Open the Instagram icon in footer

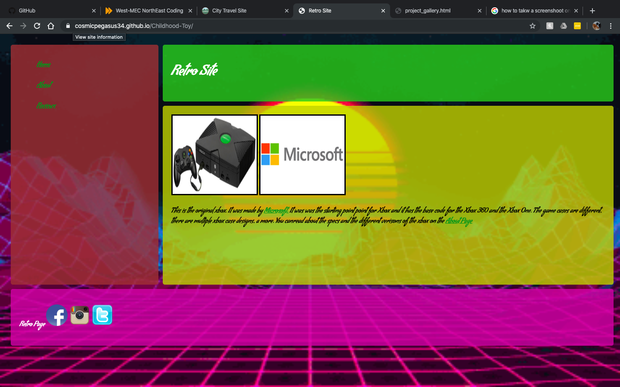pos(80,315)
